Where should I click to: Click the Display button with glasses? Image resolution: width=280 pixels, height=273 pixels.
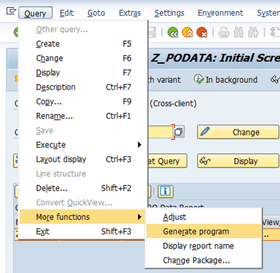238,161
